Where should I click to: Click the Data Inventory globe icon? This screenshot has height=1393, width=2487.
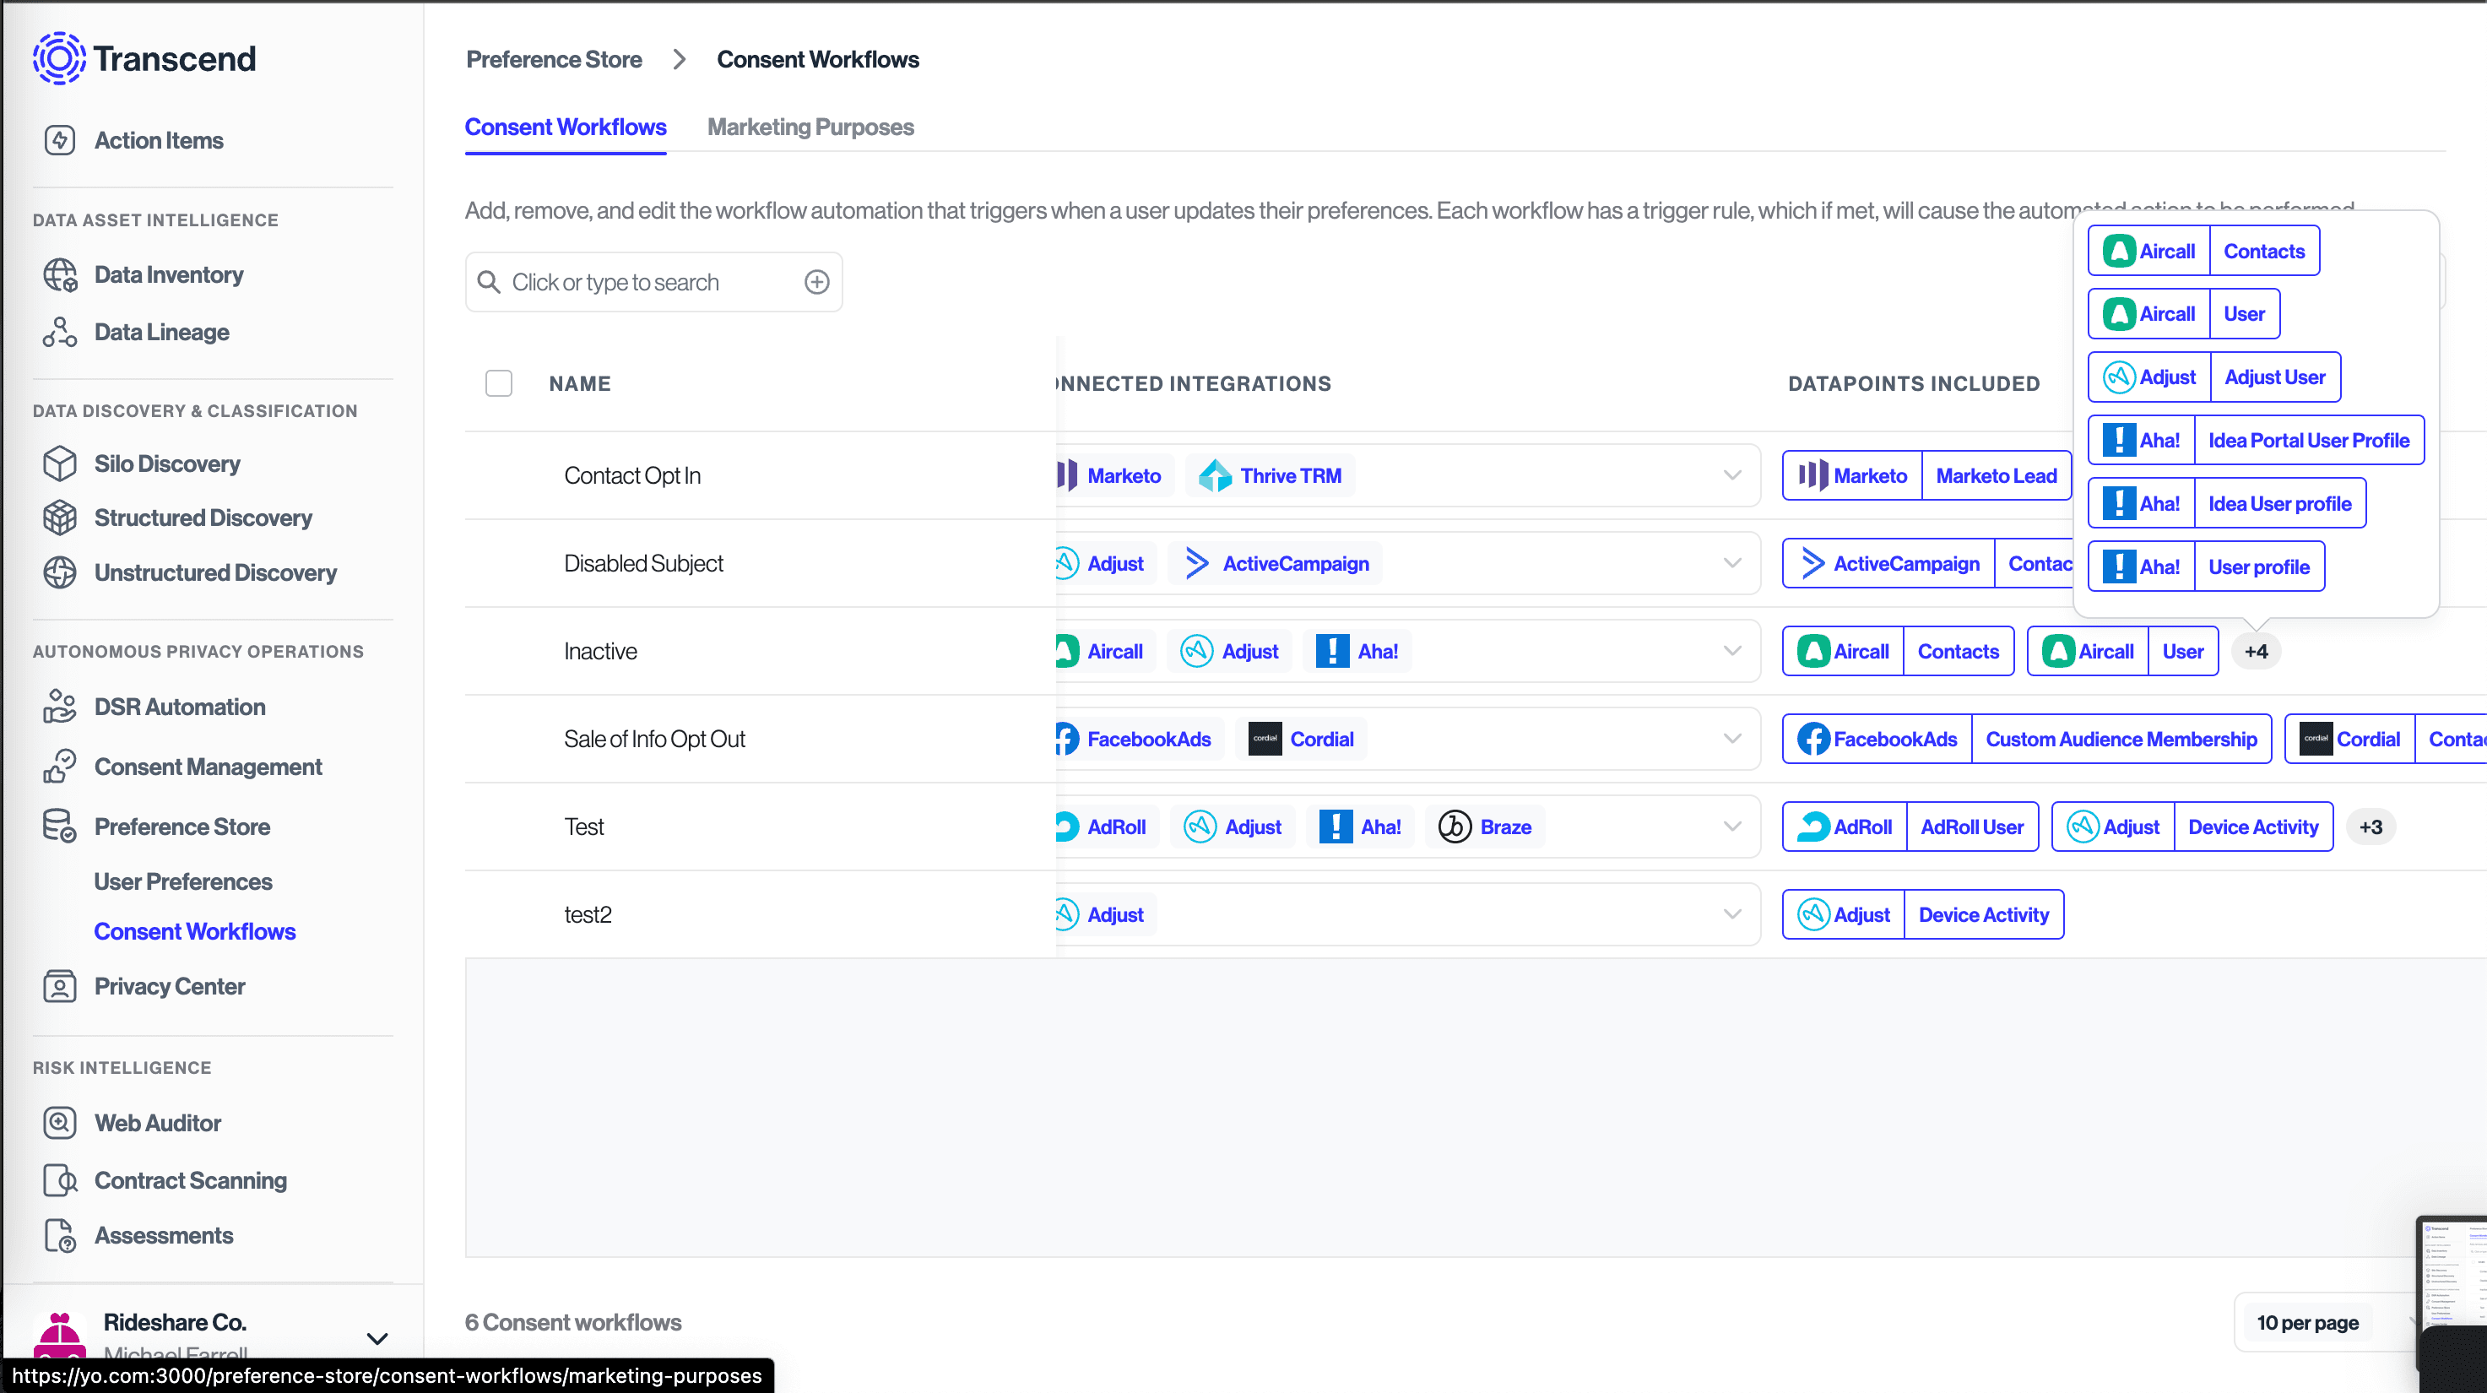click(62, 274)
